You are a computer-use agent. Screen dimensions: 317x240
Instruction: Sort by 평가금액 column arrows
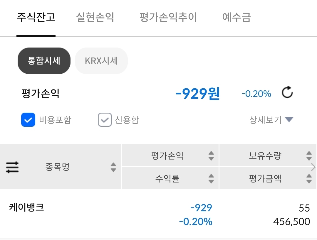click(x=309, y=178)
